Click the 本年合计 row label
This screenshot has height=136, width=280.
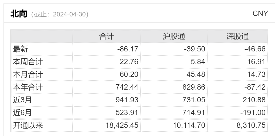point(28,87)
